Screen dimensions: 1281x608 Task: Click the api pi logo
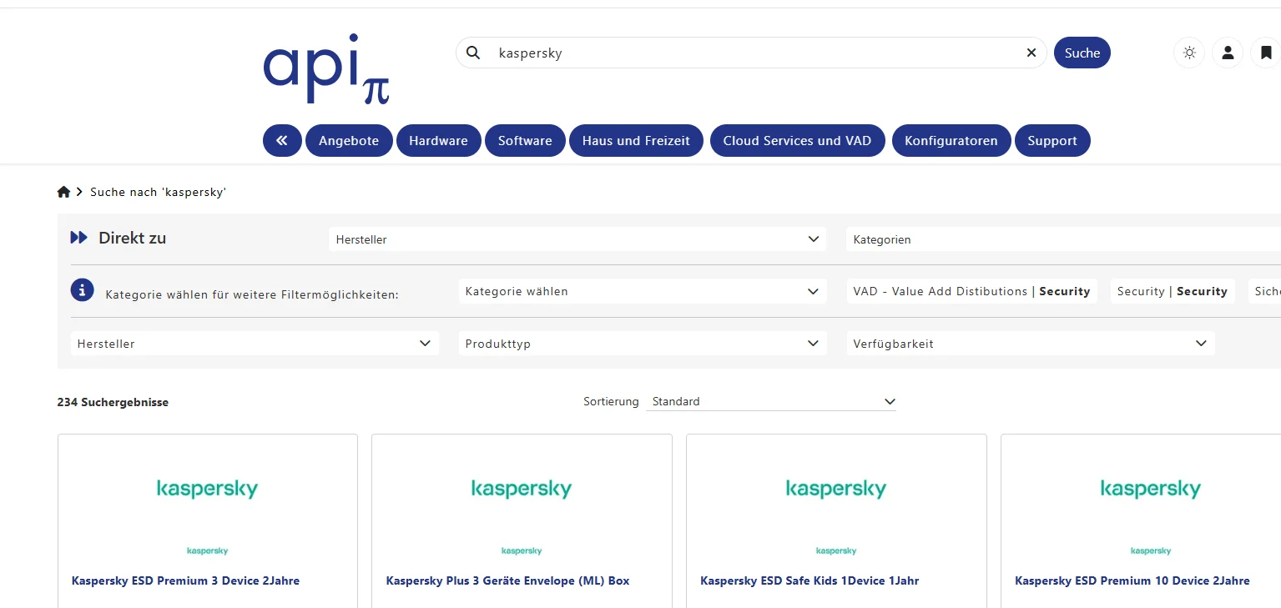click(x=326, y=69)
